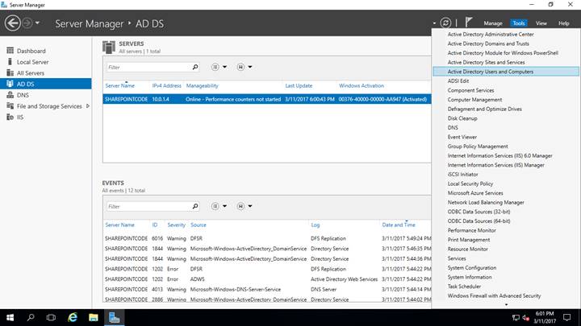Select the DNS sidebar icon

tap(10, 95)
